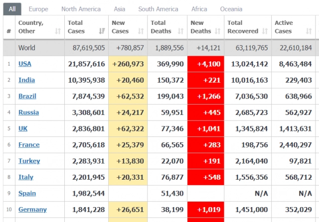The width and height of the screenshot is (319, 222).
Task: Show the South America tab
Action: pyautogui.click(x=158, y=9)
